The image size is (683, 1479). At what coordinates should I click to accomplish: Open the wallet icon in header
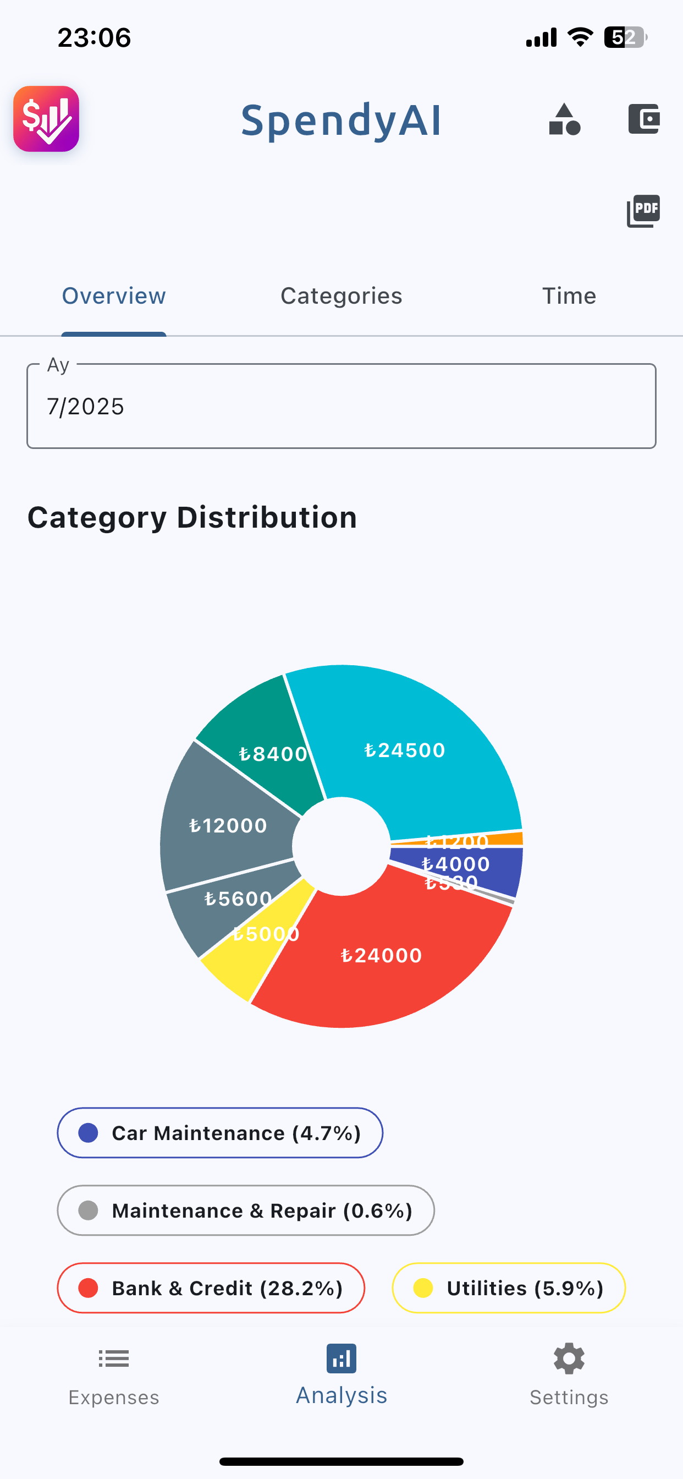(643, 119)
